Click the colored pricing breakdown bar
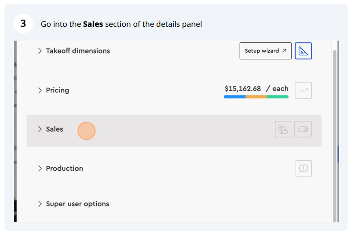Viewport: 353px width, 232px height. coord(256,97)
